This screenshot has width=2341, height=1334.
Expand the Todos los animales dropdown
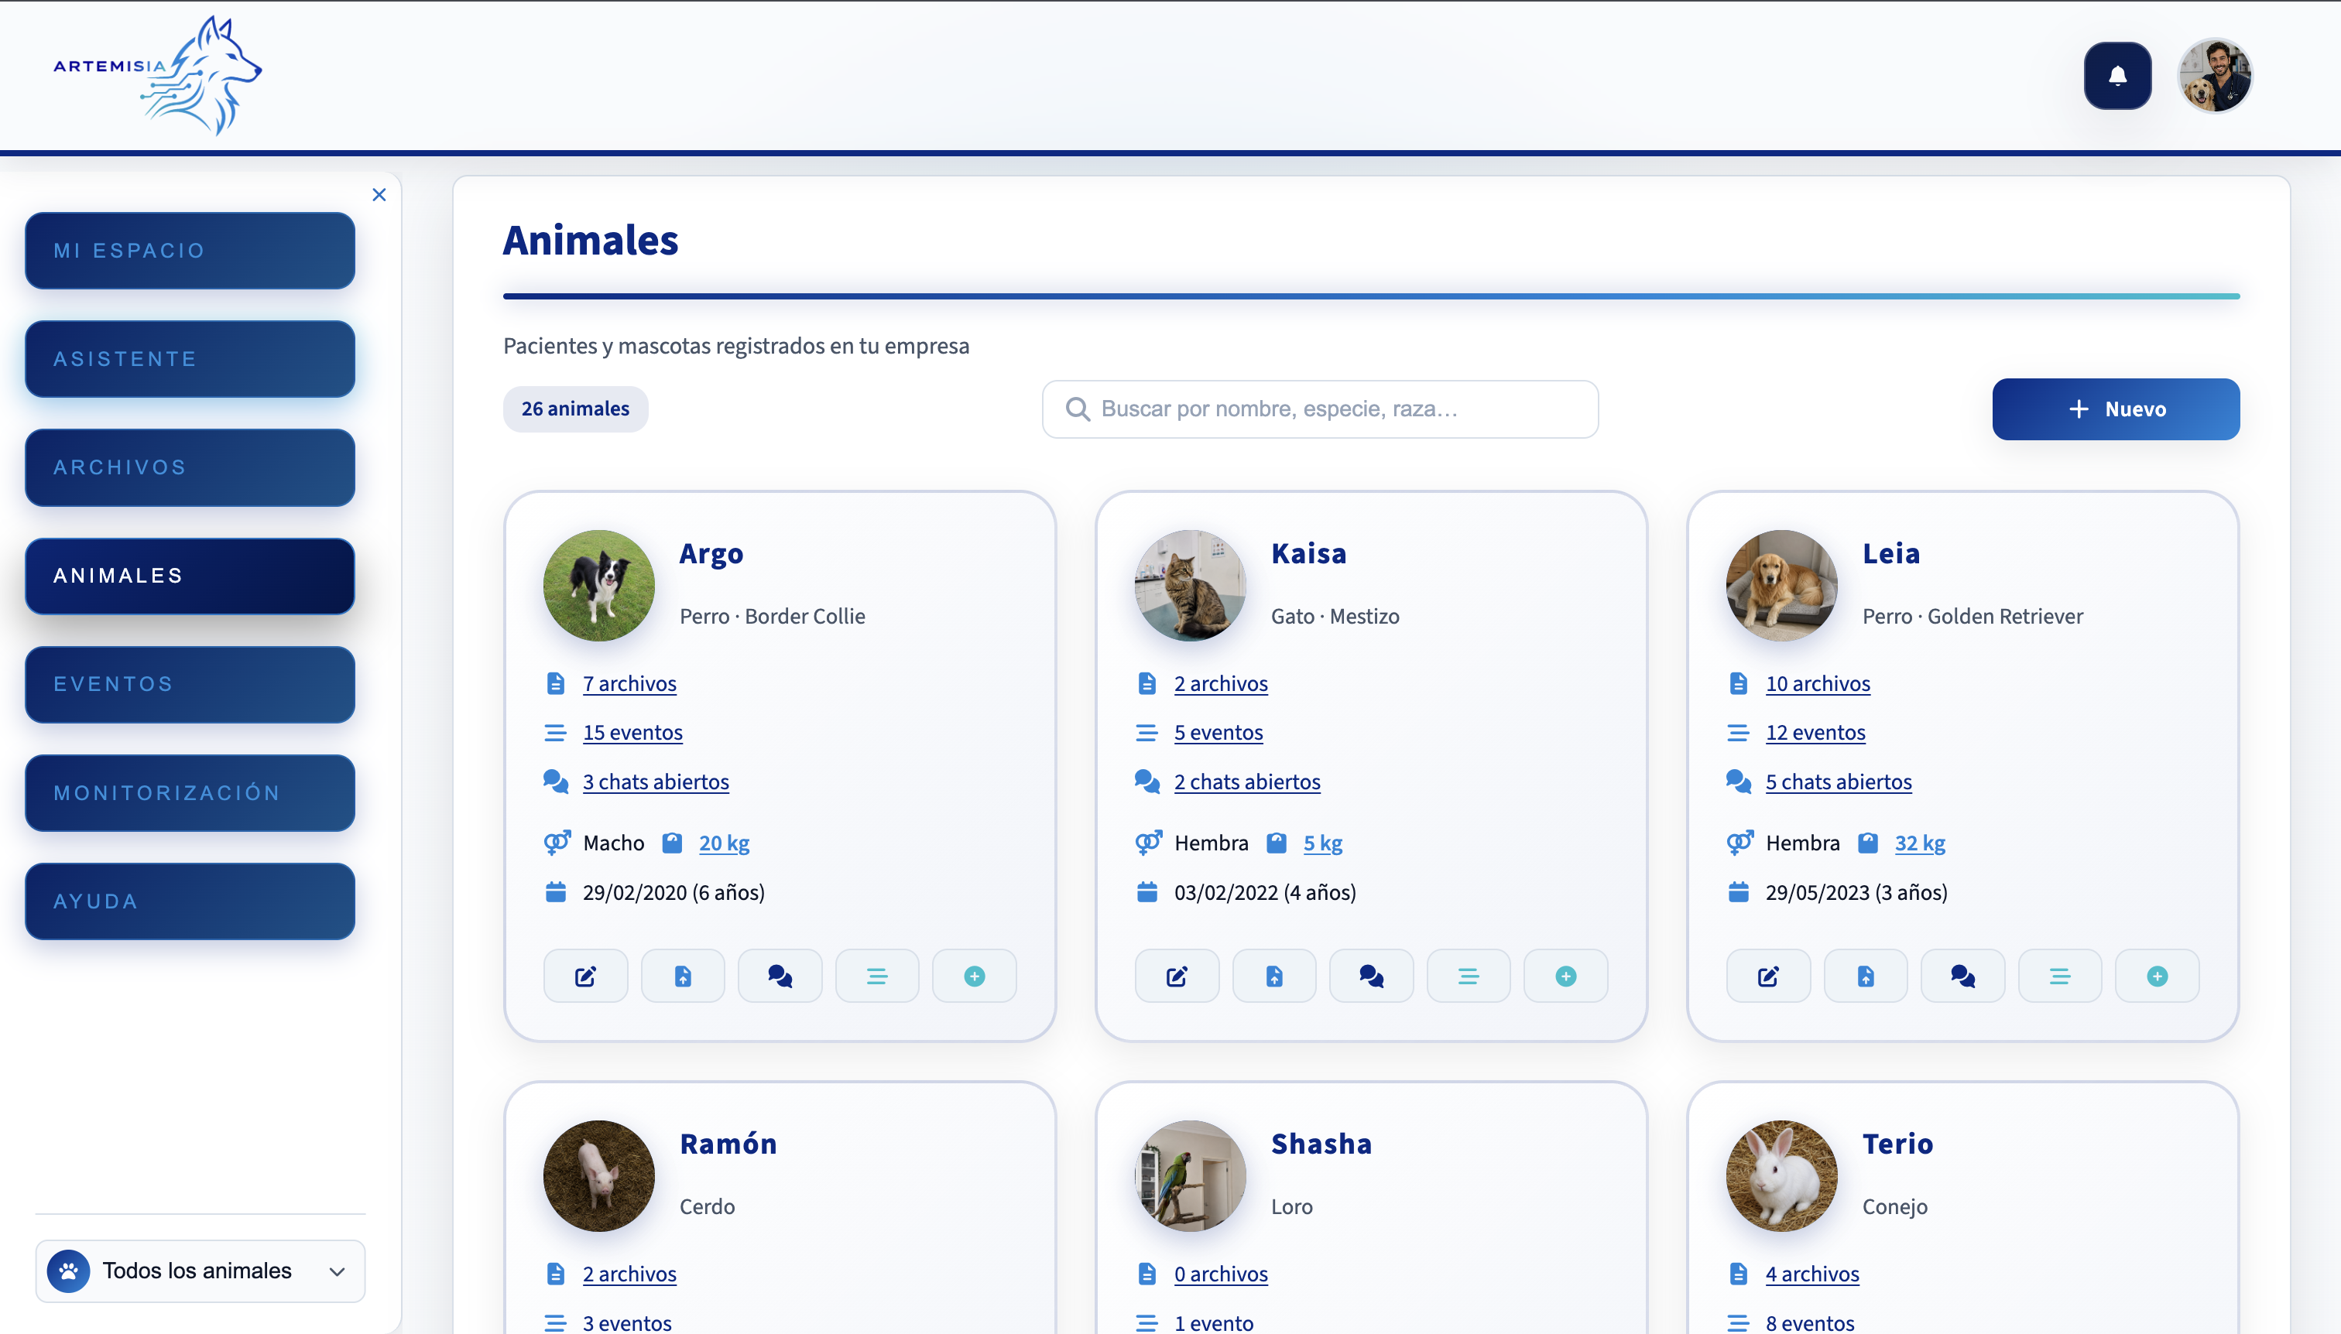[x=201, y=1271]
